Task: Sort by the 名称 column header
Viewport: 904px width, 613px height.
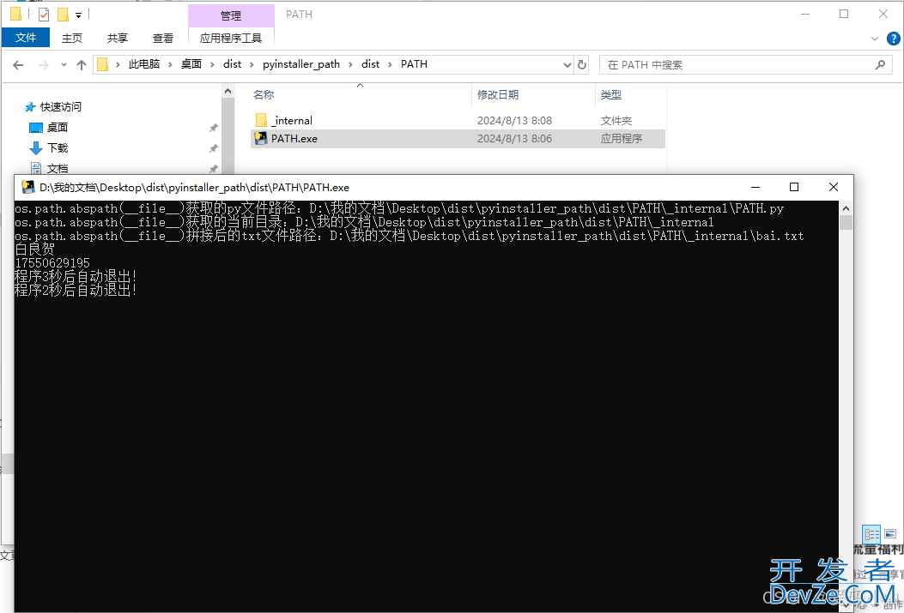Action: pos(264,95)
